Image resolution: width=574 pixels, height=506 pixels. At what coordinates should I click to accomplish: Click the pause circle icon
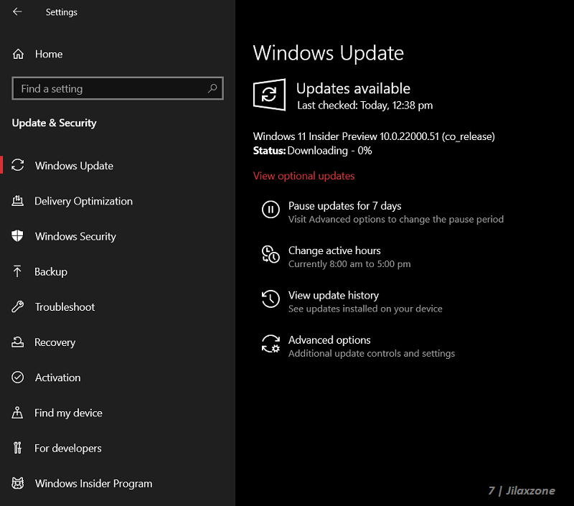(x=270, y=210)
